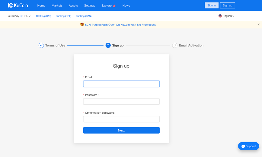Click the Next button

121,130
